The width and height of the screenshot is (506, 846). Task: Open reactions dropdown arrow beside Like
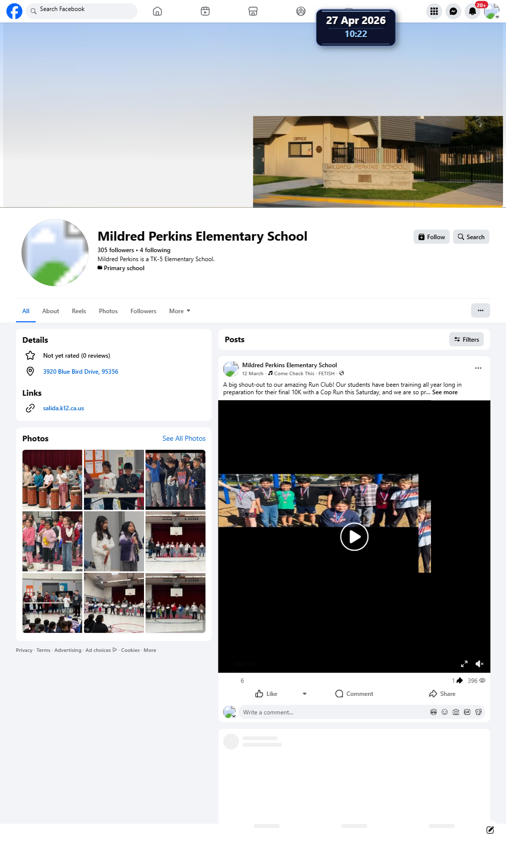coord(304,694)
